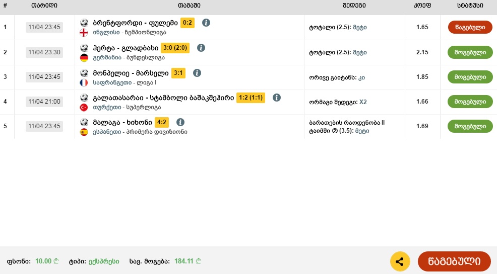Viewport: 497px width, 274px height.
Task: Open გერმანია - ბუნდესლიგა league link
Action: tap(129, 57)
